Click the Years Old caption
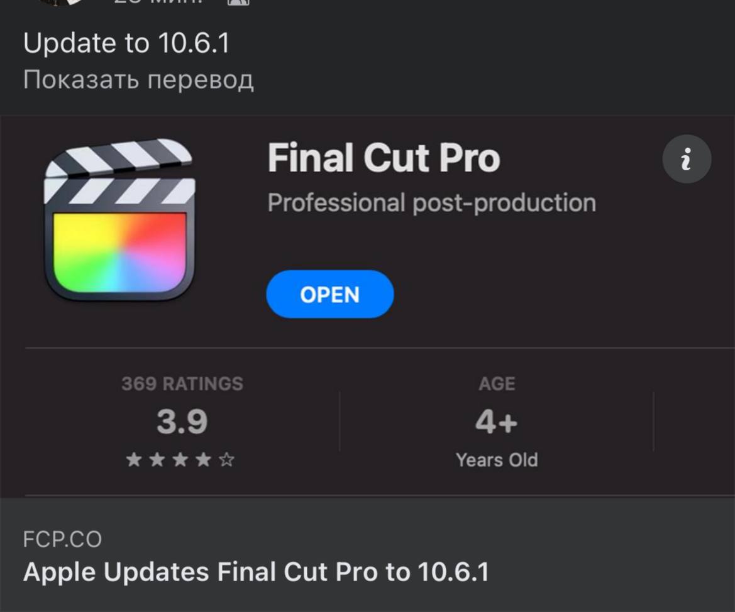The height and width of the screenshot is (612, 735). [x=497, y=460]
